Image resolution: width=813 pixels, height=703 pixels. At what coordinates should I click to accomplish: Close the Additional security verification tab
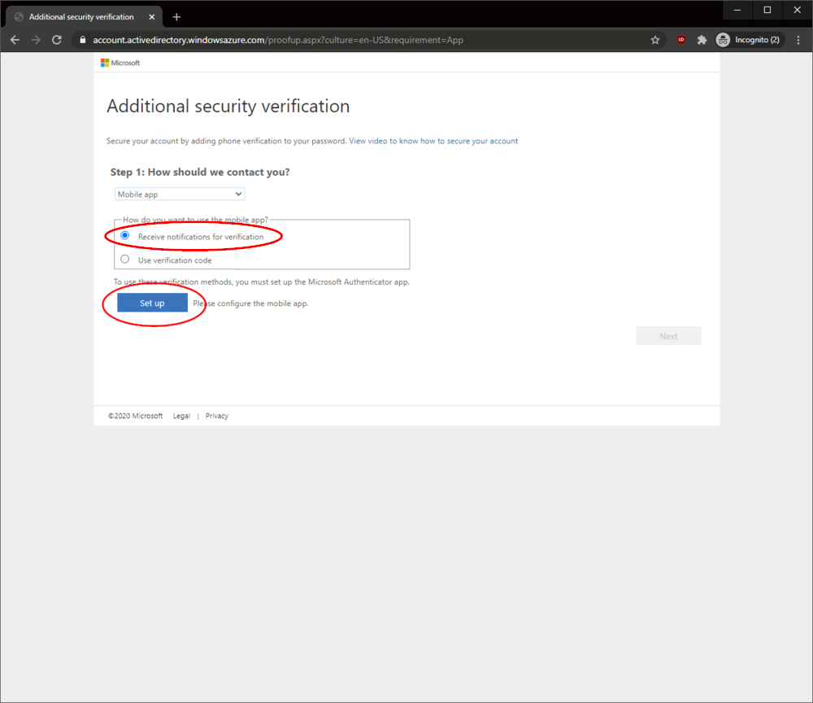click(x=152, y=17)
